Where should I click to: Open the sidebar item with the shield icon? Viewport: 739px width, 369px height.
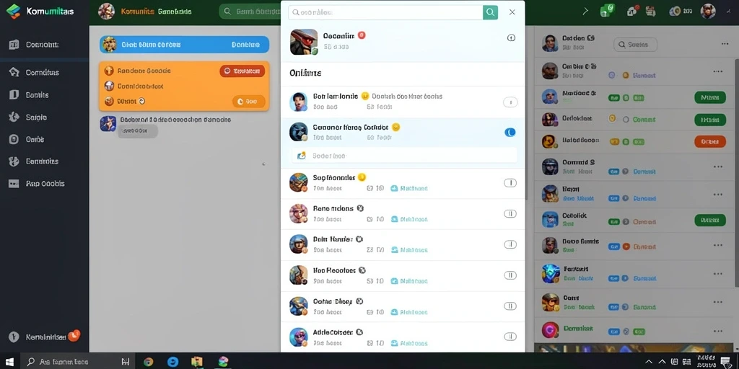pyautogui.click(x=14, y=161)
